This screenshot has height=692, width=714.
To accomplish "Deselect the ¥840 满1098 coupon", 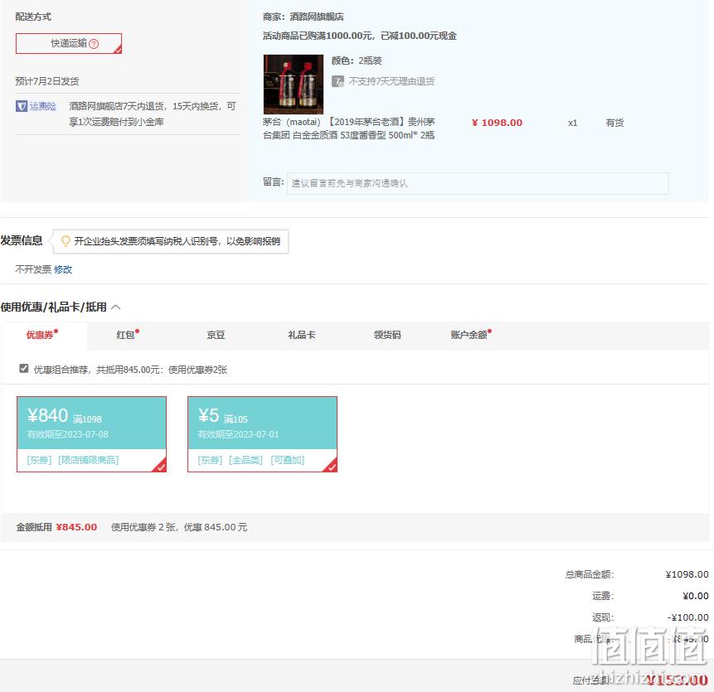I will 91,434.
